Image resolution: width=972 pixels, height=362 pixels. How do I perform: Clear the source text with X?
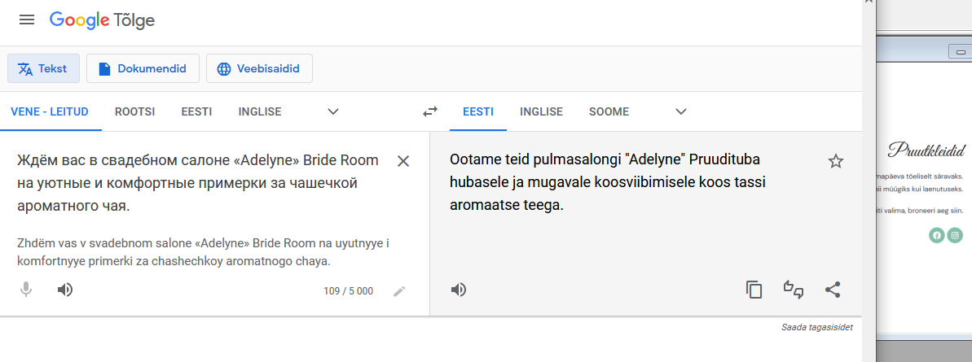click(x=403, y=162)
